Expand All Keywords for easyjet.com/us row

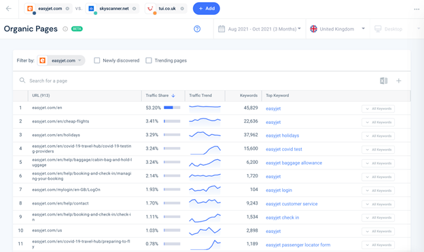coord(378,231)
